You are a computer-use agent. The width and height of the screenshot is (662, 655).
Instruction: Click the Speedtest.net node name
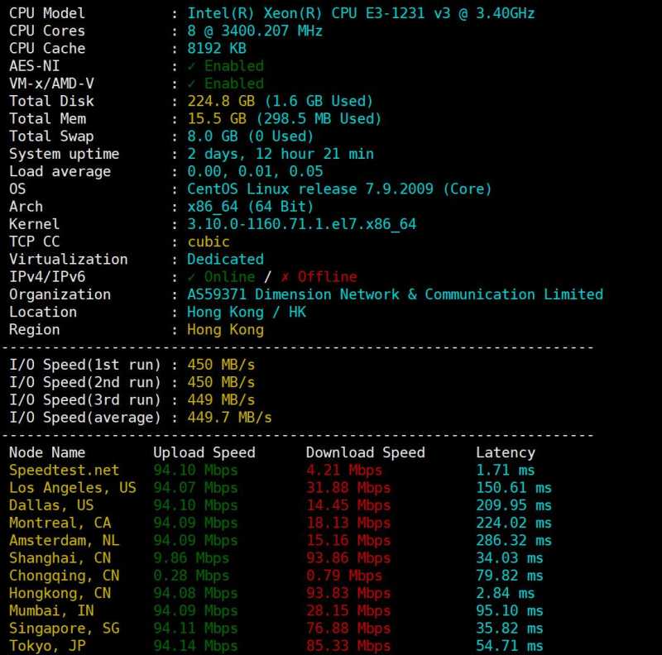pyautogui.click(x=65, y=471)
